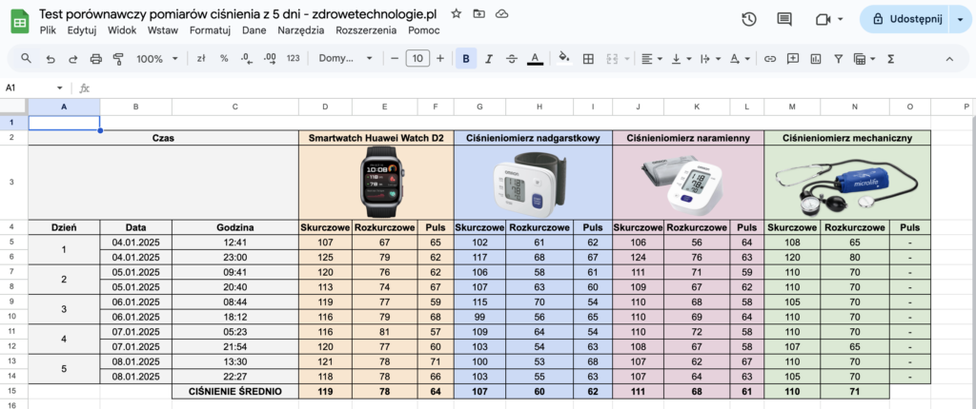Click the font size input field
976x409 pixels.
(417, 59)
